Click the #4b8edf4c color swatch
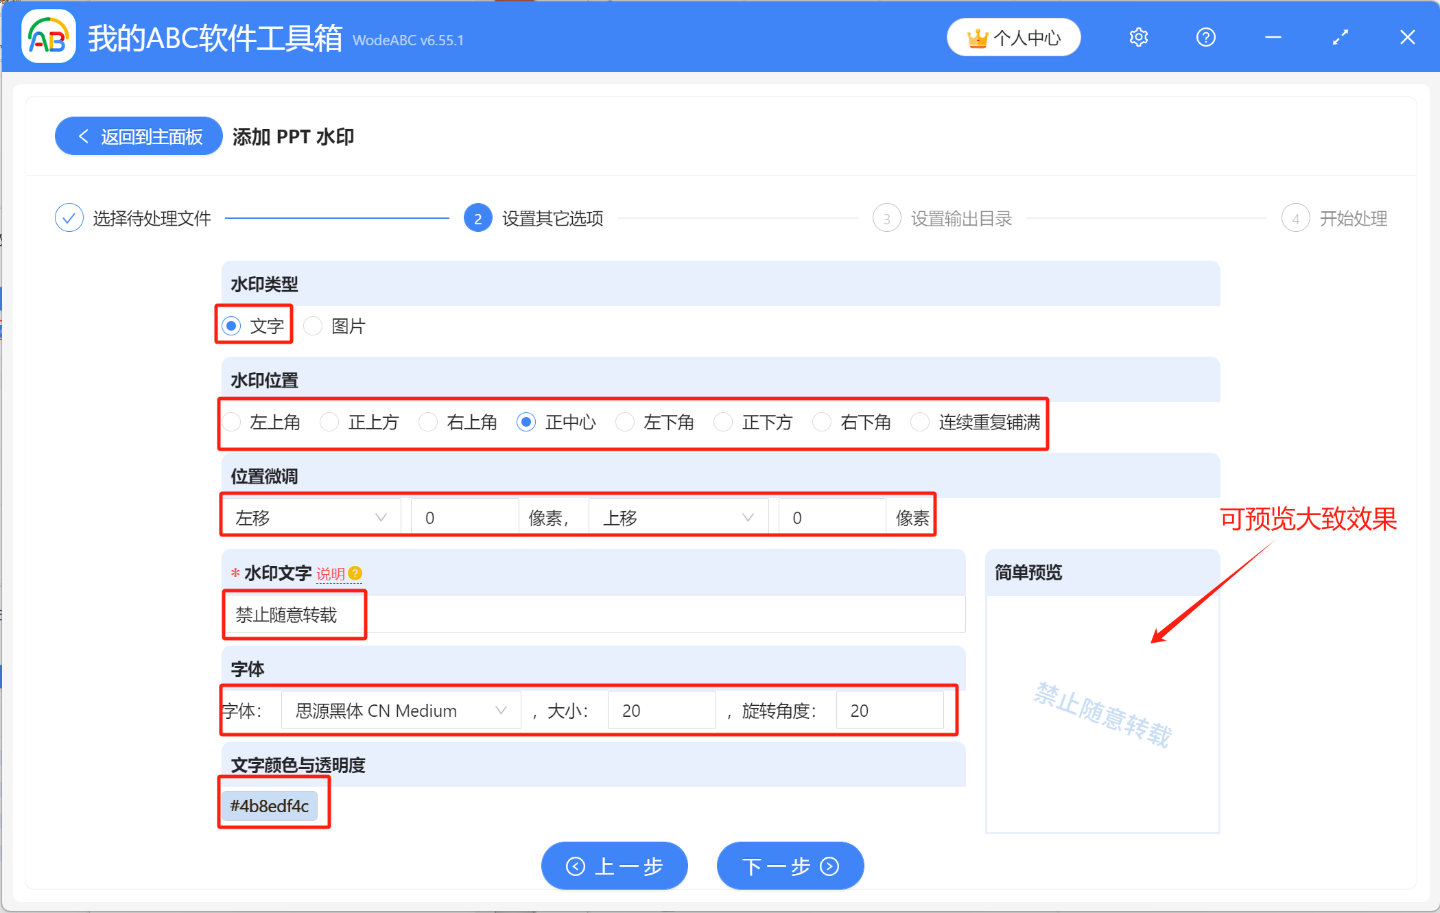Image resolution: width=1440 pixels, height=913 pixels. point(270,807)
